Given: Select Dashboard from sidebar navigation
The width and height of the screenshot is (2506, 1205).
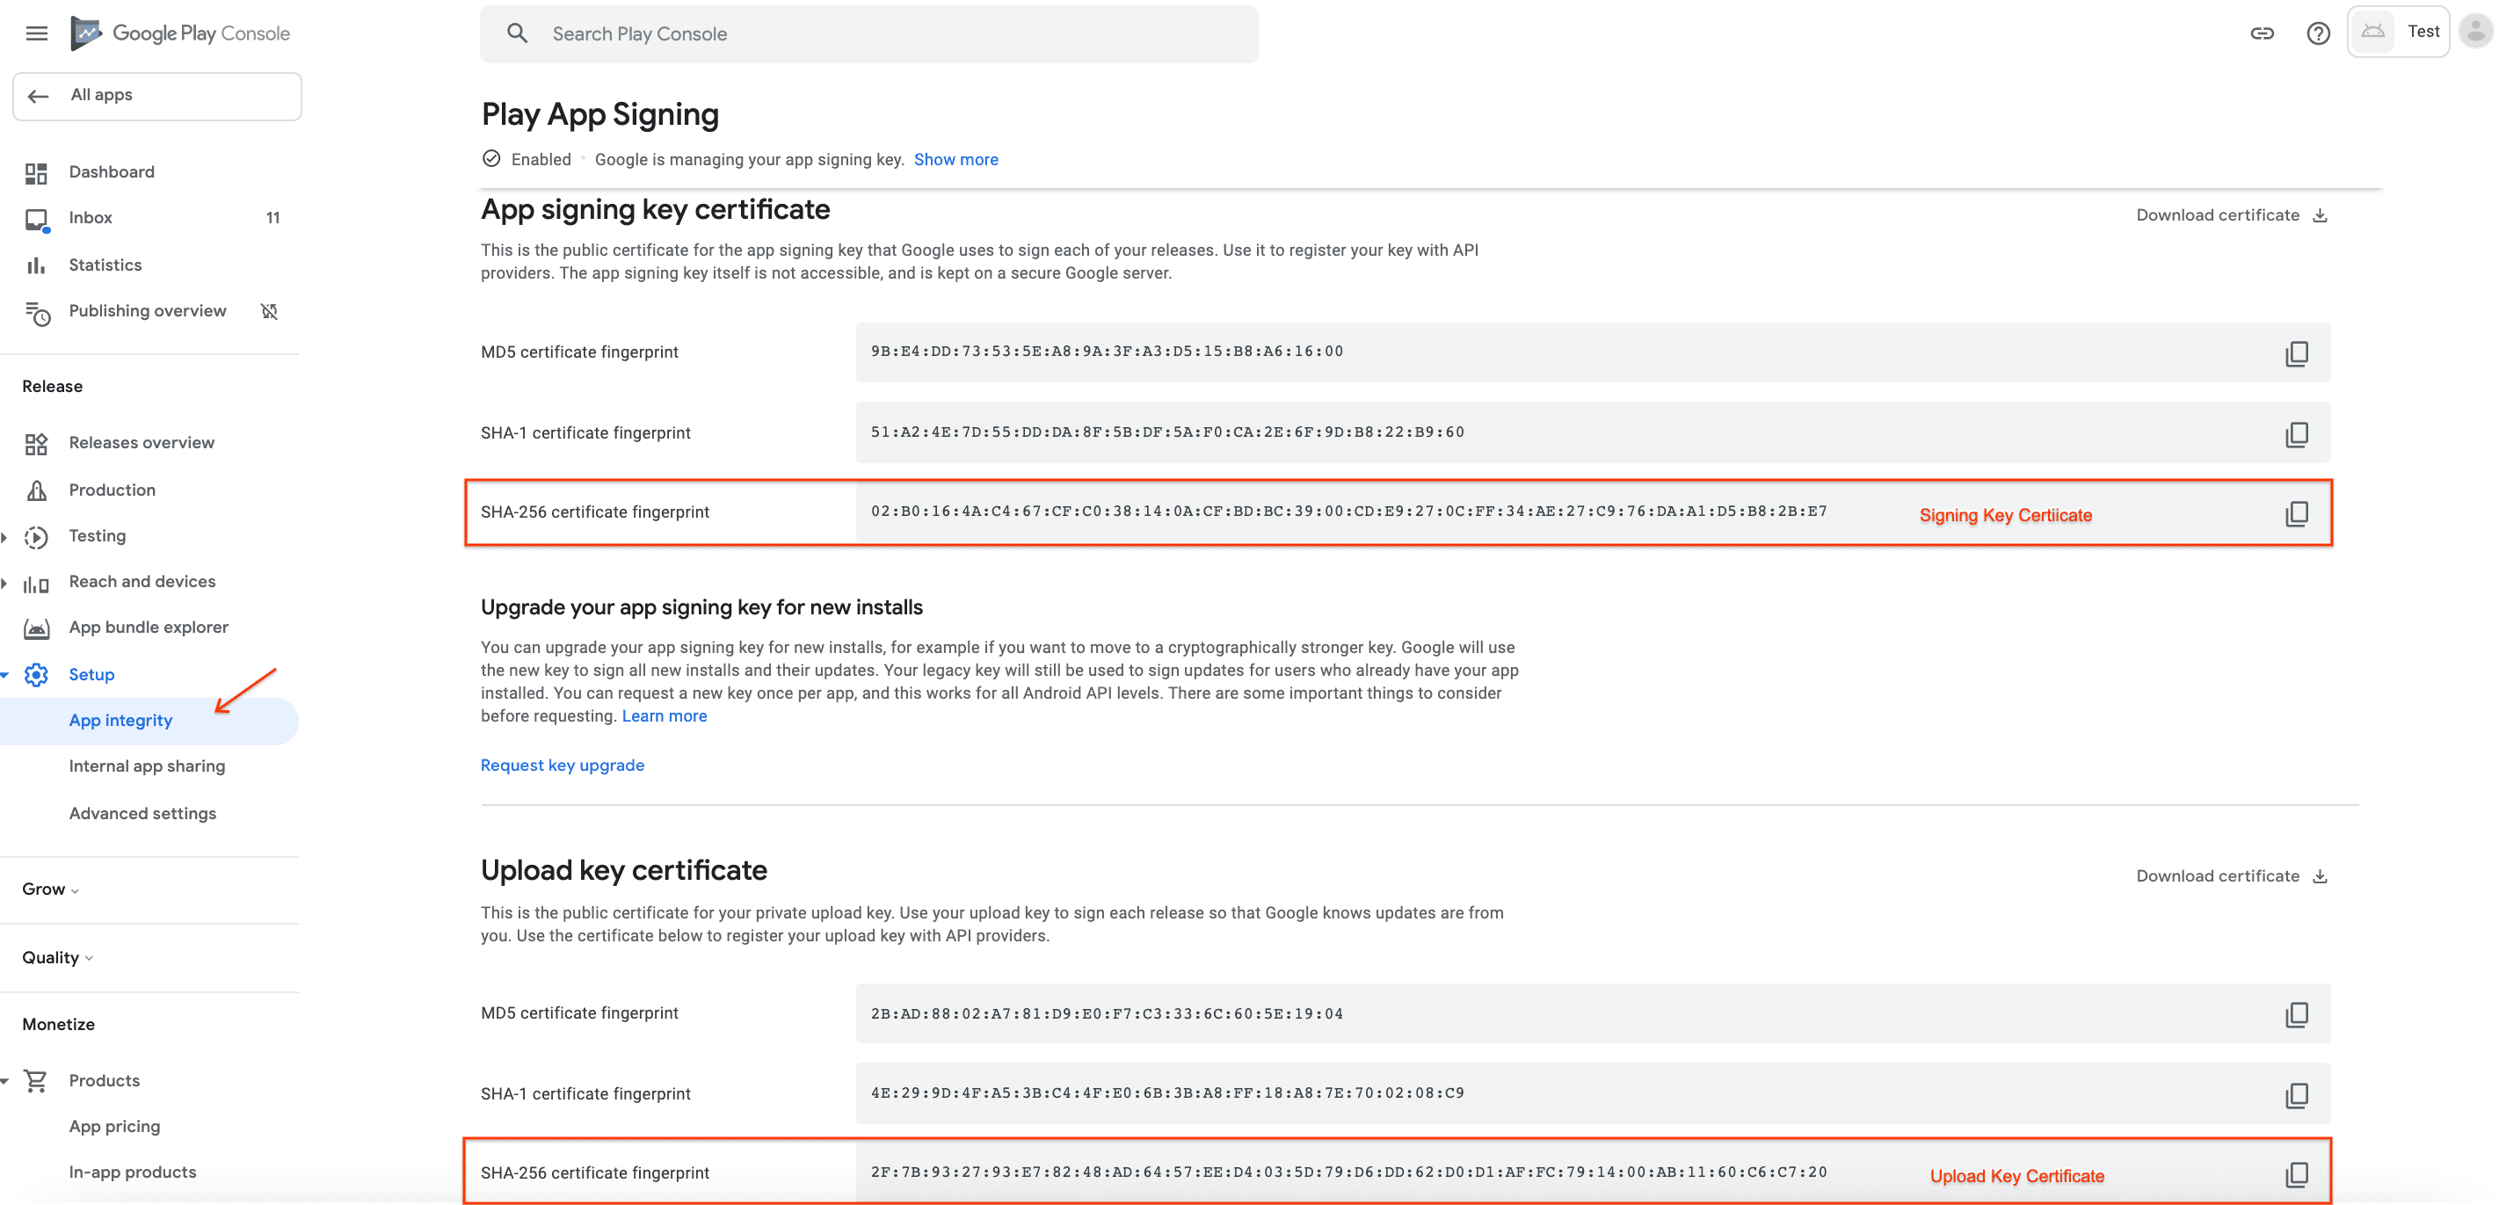Looking at the screenshot, I should (110, 171).
